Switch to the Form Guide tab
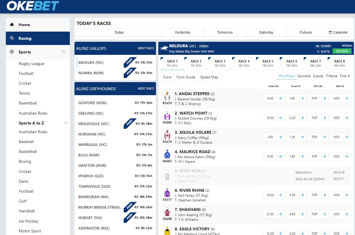The width and height of the screenshot is (355, 235). click(186, 77)
